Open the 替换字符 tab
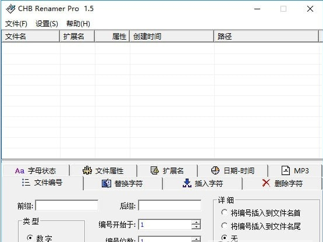 click(122, 183)
